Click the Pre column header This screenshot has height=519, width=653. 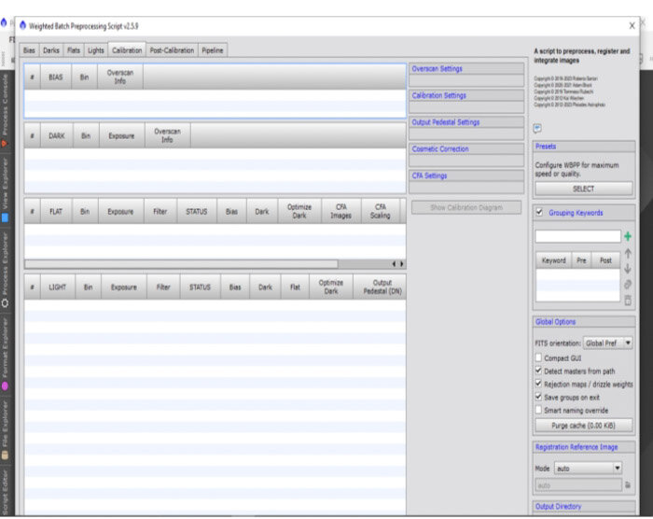(581, 260)
